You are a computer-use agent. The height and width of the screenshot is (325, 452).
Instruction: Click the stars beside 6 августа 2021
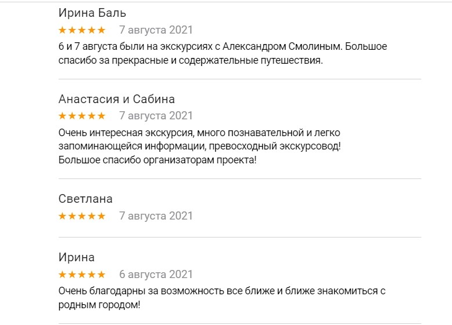pyautogui.click(x=82, y=275)
